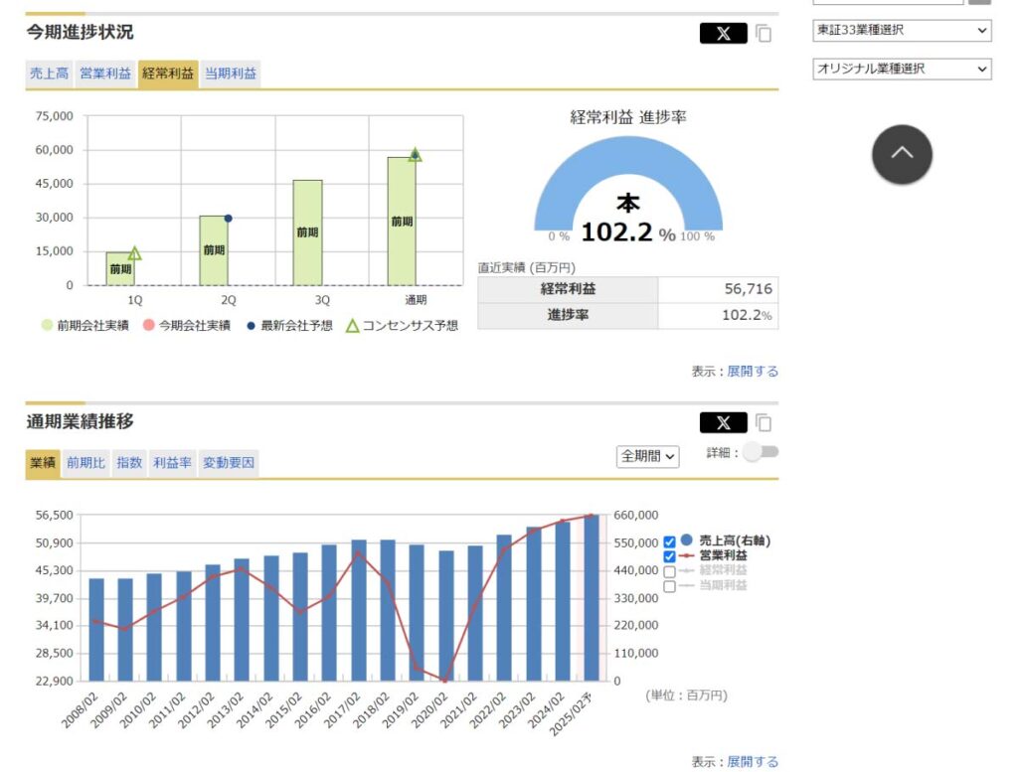Viewport: 1018px width, 772px height.
Task: Toggle the 詳細 switch on
Action: pos(761,451)
